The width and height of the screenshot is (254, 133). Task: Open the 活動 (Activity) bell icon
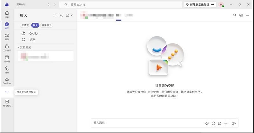coord(7,14)
